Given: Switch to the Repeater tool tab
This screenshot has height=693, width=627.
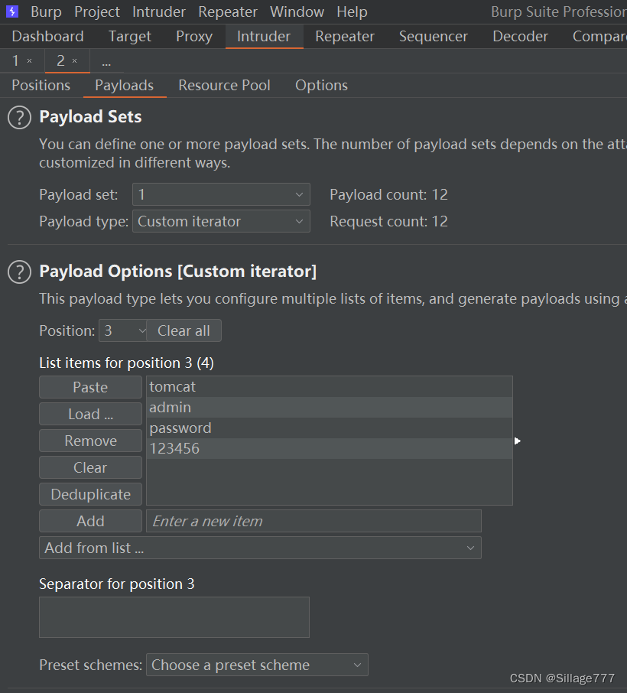Looking at the screenshot, I should click(x=345, y=36).
